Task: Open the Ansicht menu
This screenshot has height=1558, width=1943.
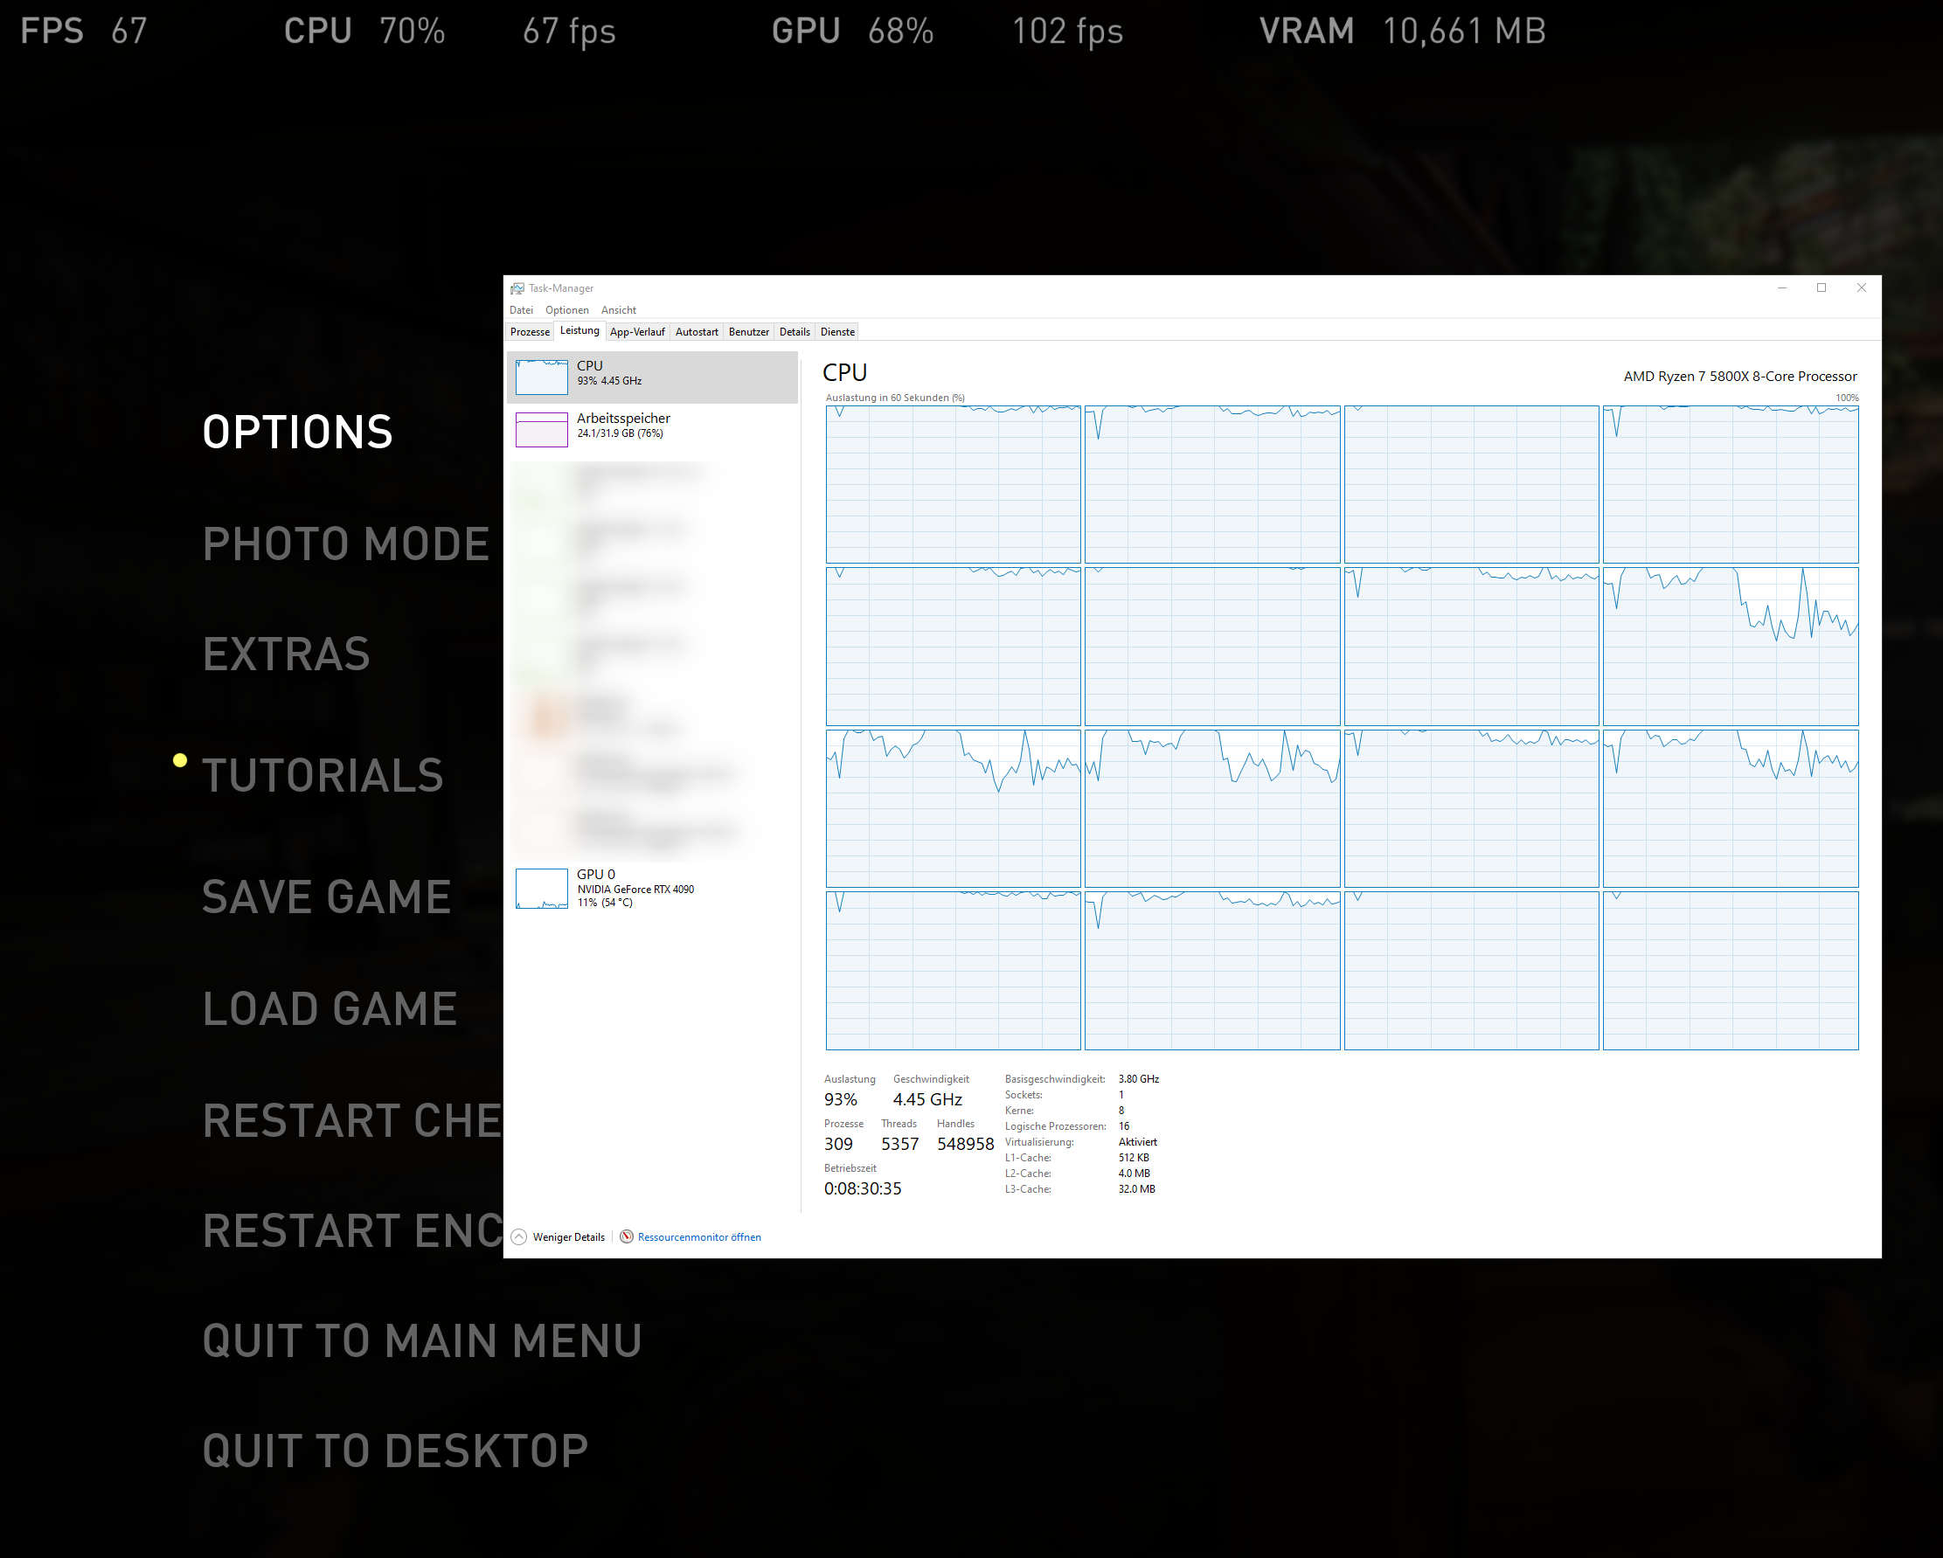Action: pos(618,310)
